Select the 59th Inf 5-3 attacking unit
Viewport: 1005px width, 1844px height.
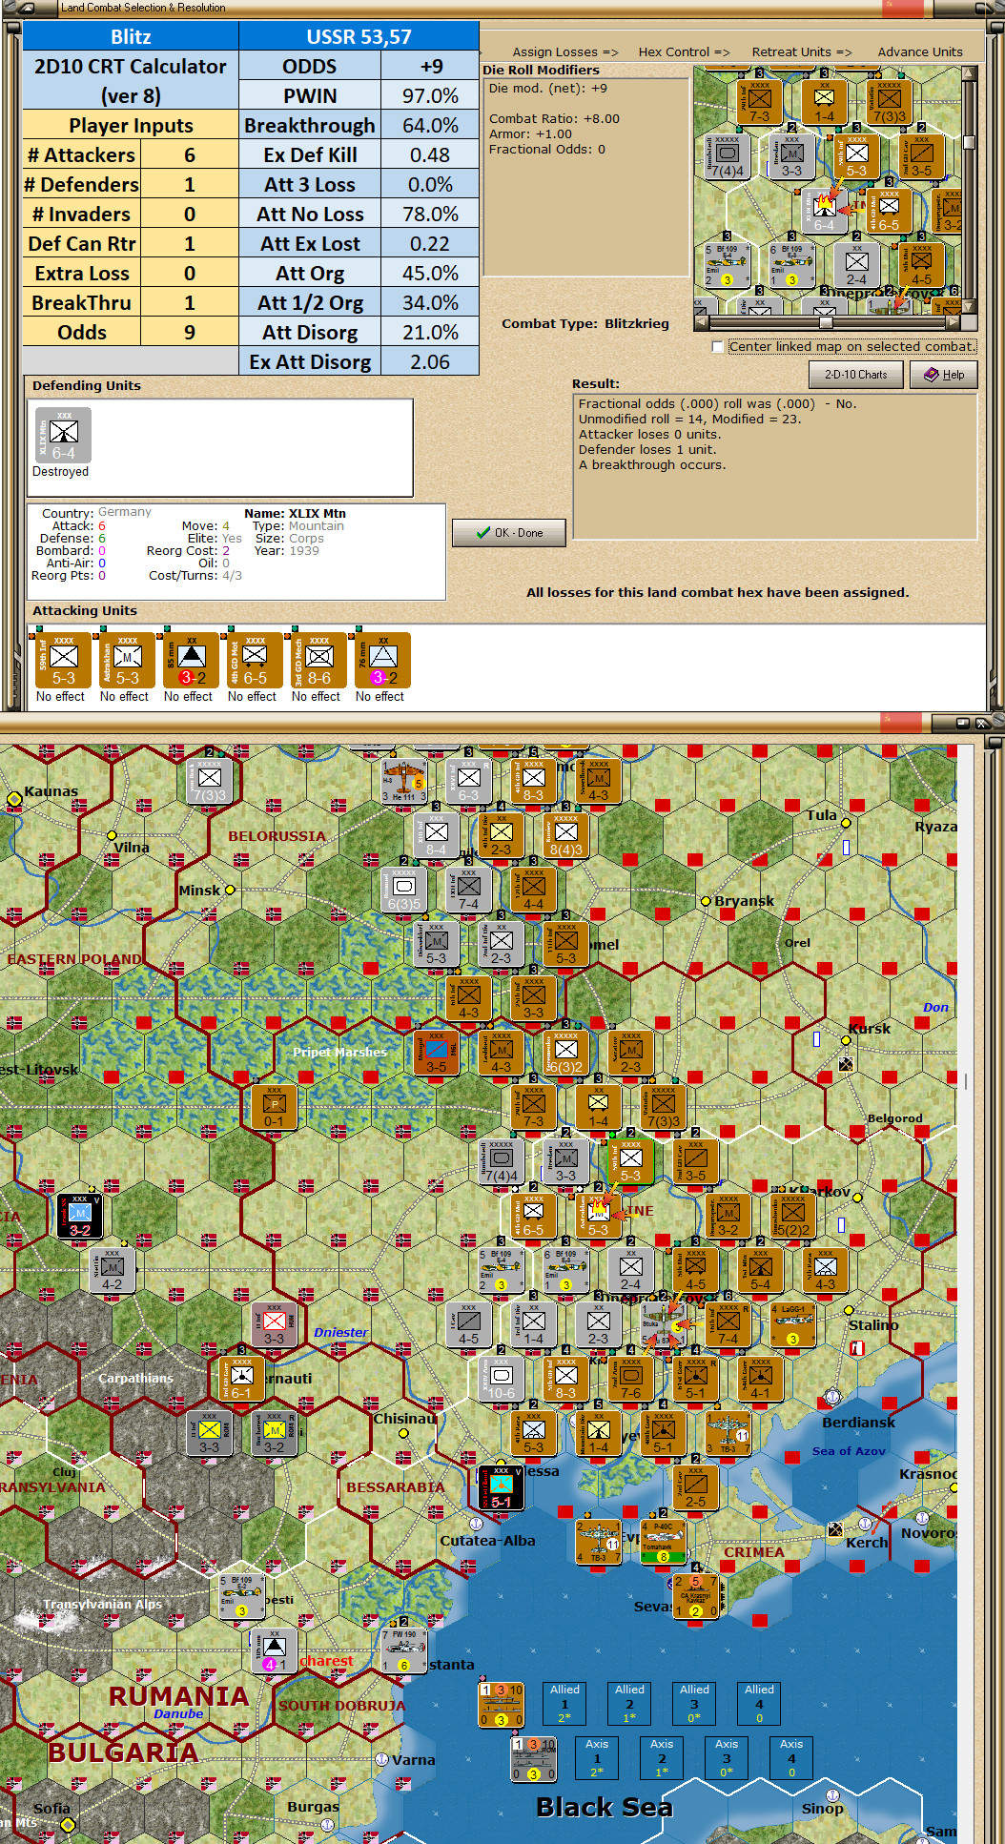tap(63, 661)
